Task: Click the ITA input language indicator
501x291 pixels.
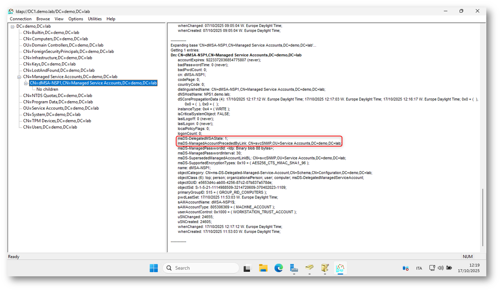Action: tap(419, 268)
